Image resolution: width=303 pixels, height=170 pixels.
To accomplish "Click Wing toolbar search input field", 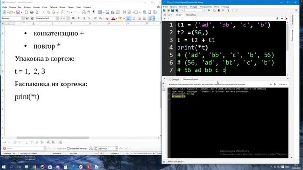I will pyautogui.click(x=193, y=10).
